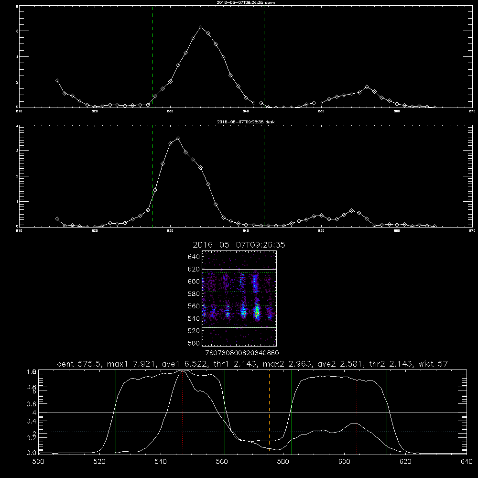
Task: Select first data point of the dawn curve
Action: click(57, 80)
